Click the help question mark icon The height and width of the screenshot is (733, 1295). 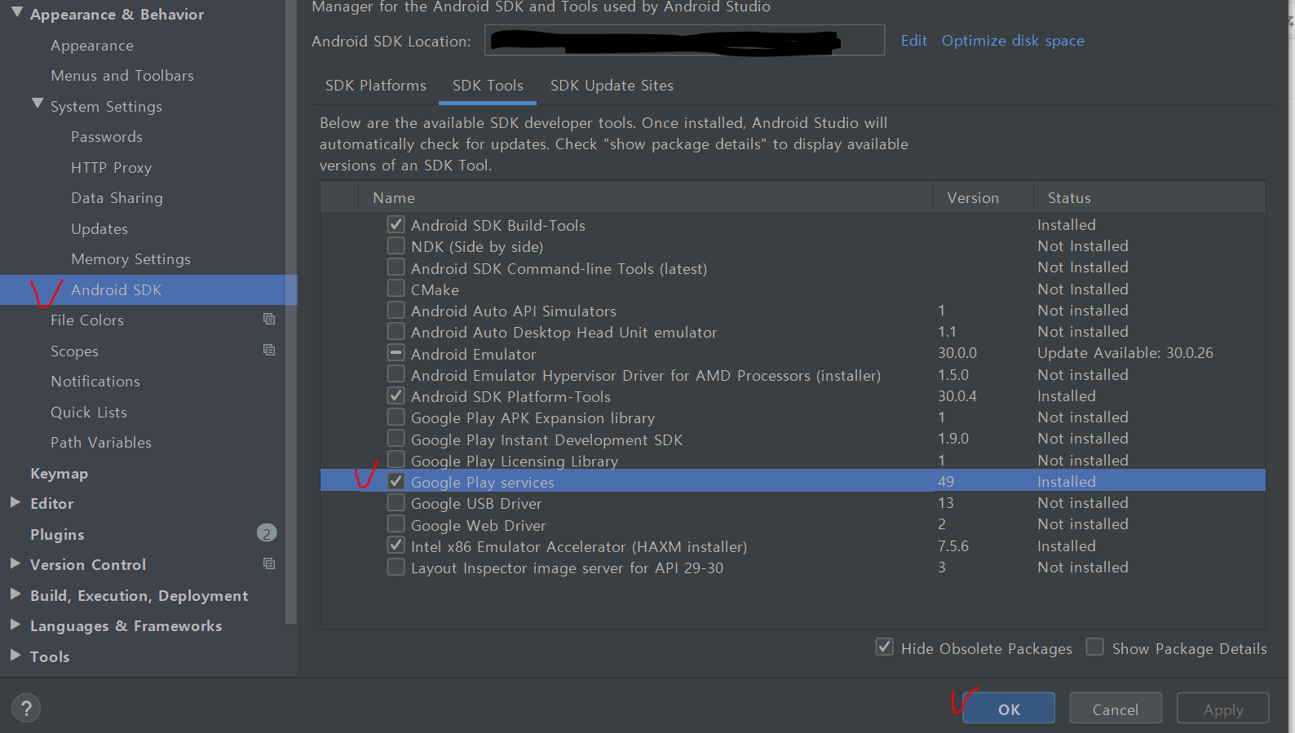click(26, 708)
